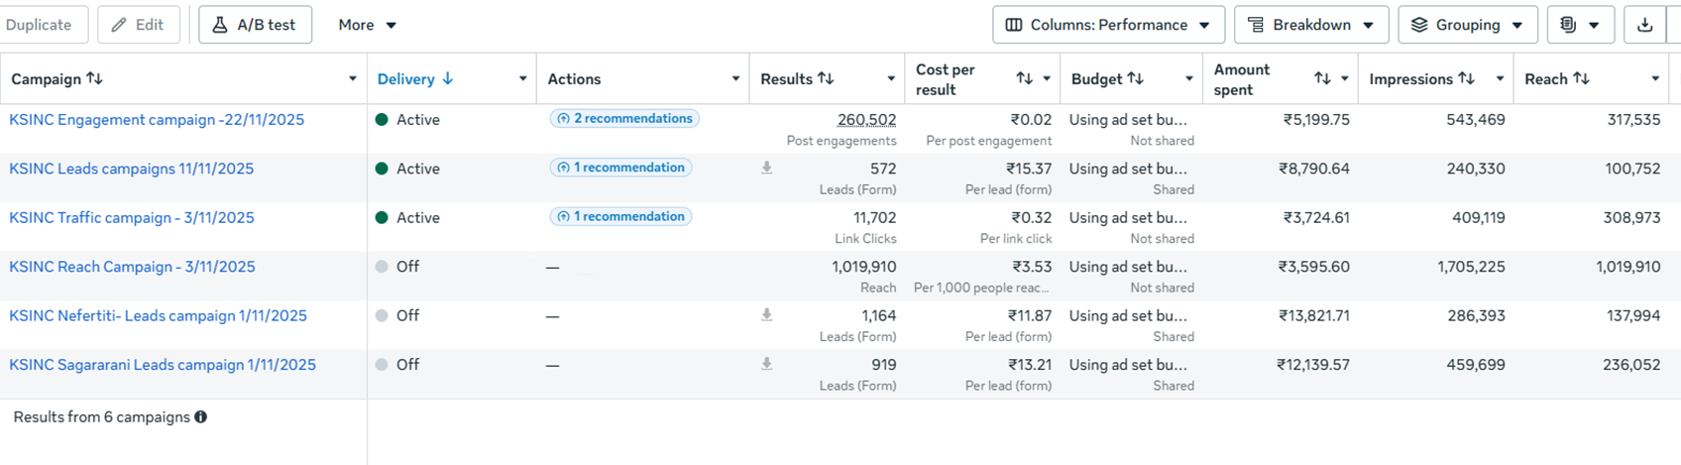Click ₹13,821.71 amount spent cell
The image size is (1681, 465).
coord(1312,316)
